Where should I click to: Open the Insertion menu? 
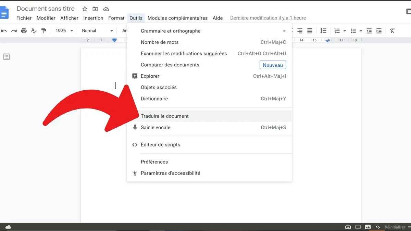tap(93, 18)
